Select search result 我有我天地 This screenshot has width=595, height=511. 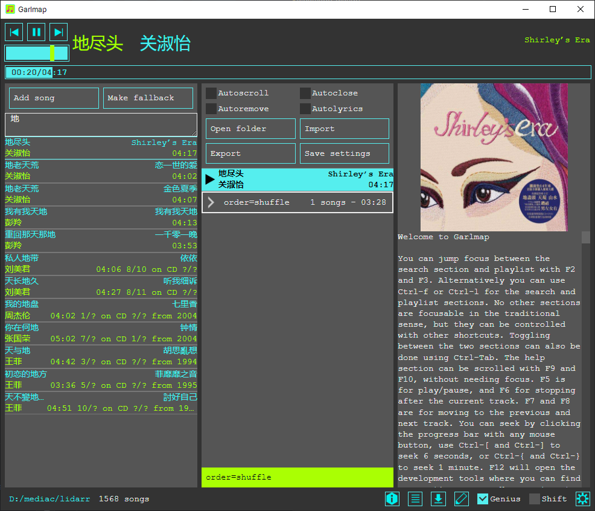click(x=101, y=217)
